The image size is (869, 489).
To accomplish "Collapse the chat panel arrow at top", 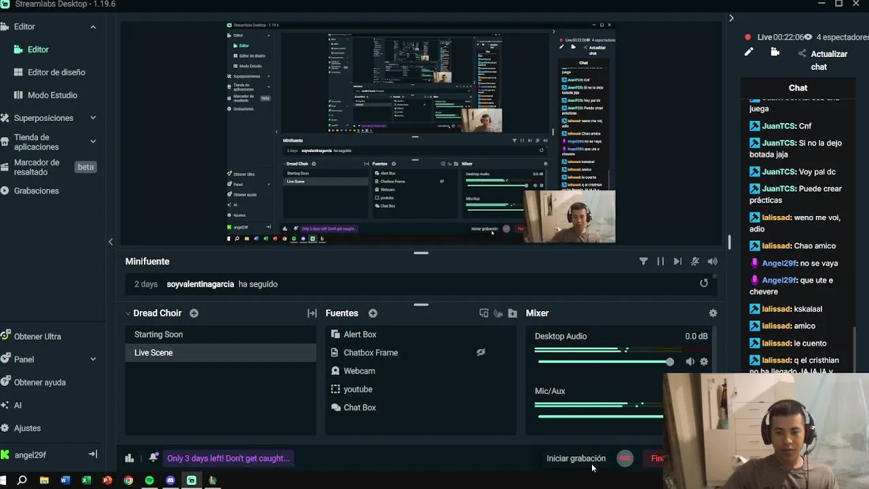I will (x=731, y=18).
